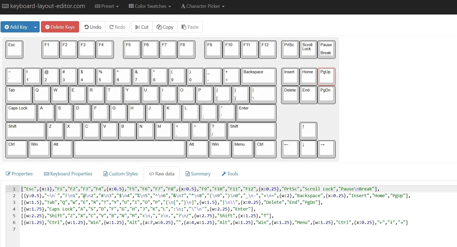457x247 pixels.
Task: Open the Character Picker dropdown menu
Action: pos(203,6)
